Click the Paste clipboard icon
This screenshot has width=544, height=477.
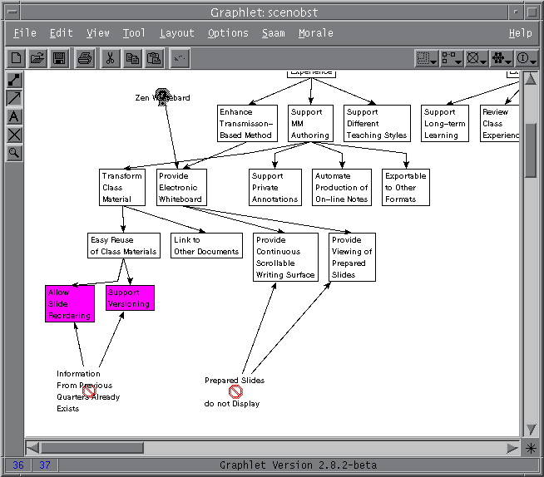(x=154, y=58)
